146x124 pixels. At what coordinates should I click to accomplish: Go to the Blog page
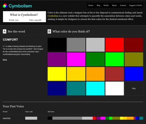[99, 5]
